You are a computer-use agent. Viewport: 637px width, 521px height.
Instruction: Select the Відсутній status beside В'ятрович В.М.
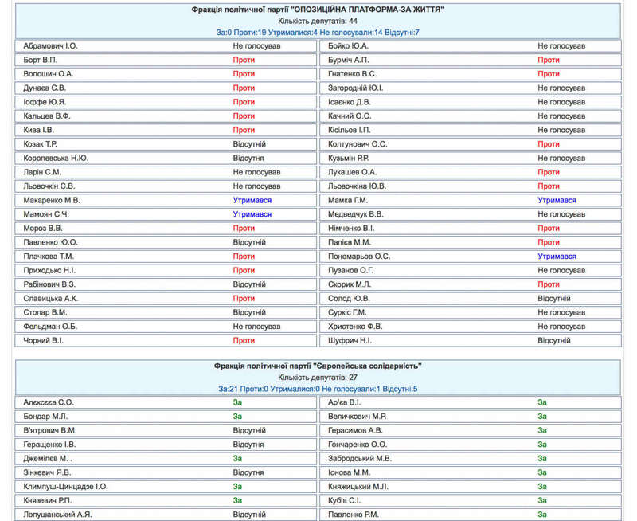pyautogui.click(x=249, y=430)
